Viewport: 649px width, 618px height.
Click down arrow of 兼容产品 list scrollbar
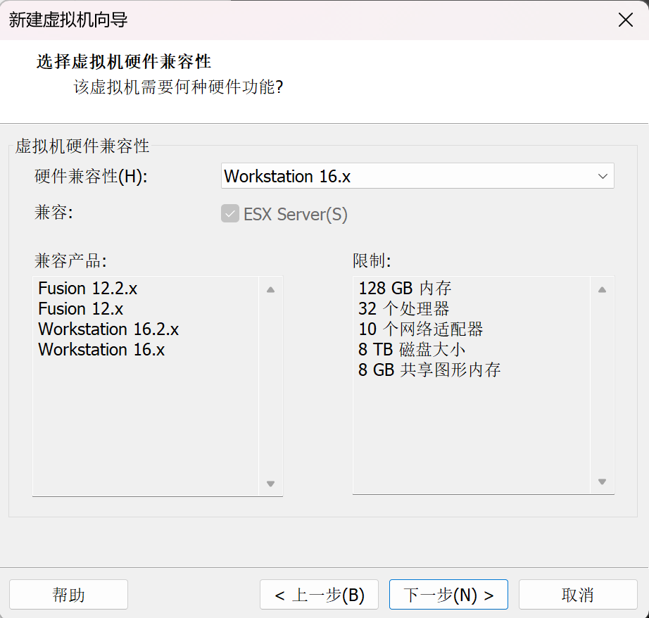point(271,483)
